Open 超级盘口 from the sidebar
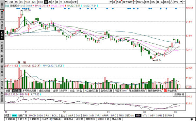Screen dimensions: 196x121 pyautogui.click(x=2, y=97)
